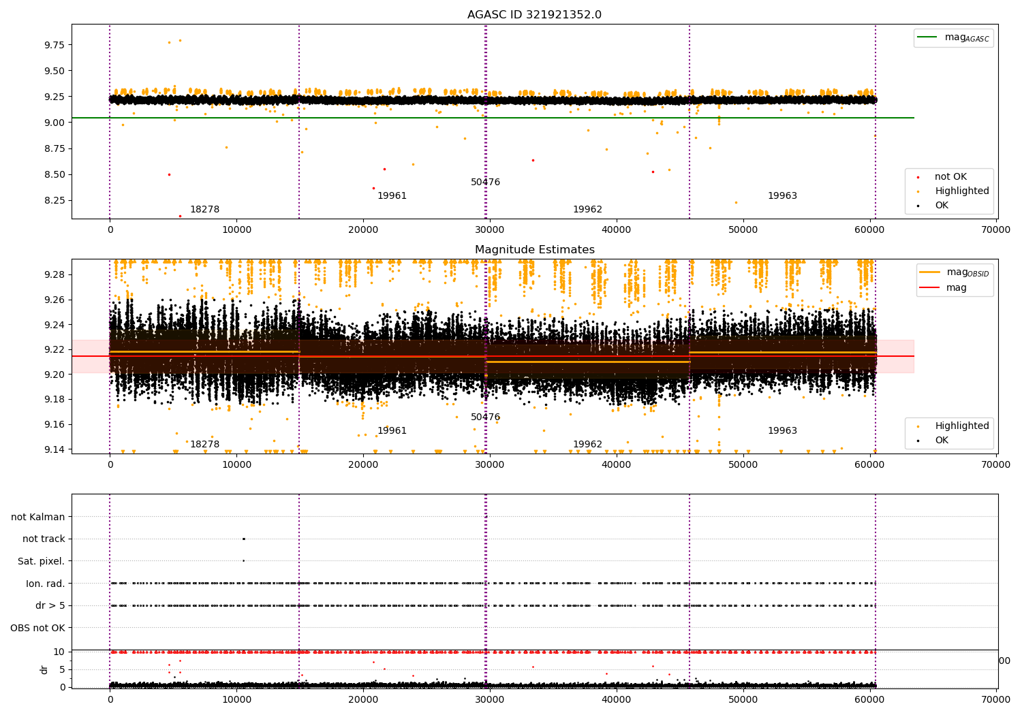Image resolution: width=1022 pixels, height=715 pixels.
Task: Click obsid label 50476 in the top plot
Action: point(485,182)
